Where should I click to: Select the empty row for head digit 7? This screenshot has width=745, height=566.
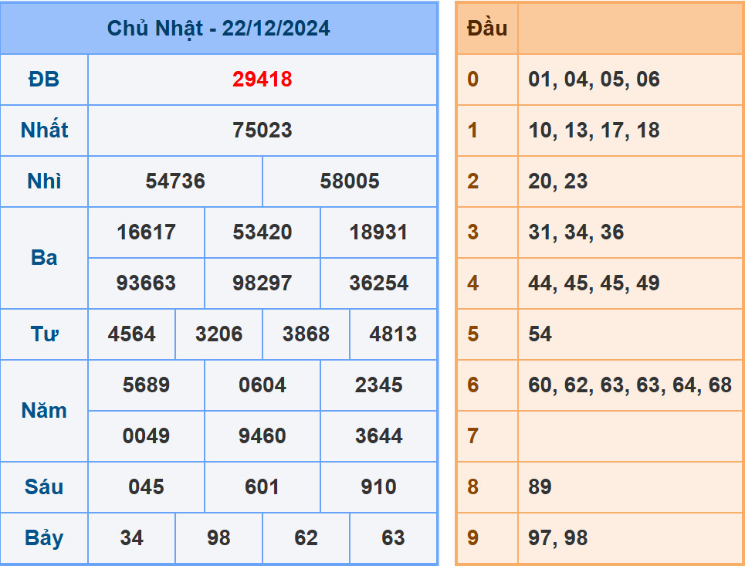pos(629,436)
